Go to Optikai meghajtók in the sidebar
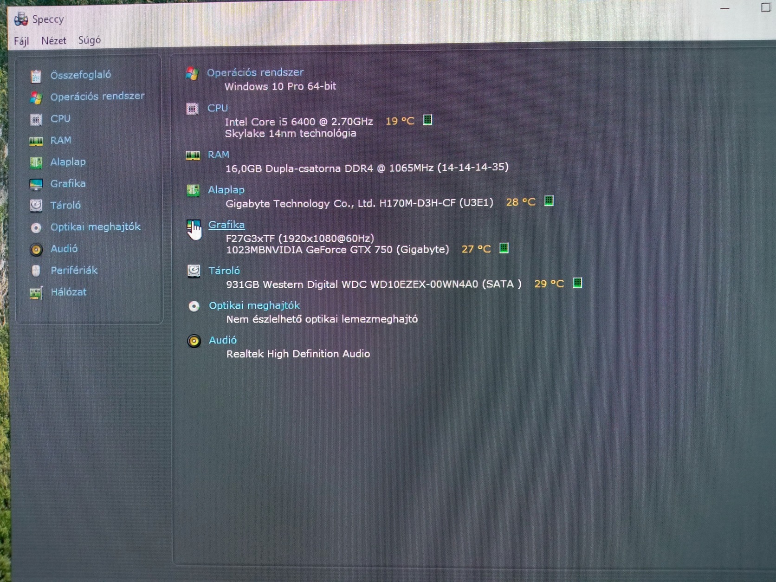Viewport: 776px width, 582px height. click(95, 227)
